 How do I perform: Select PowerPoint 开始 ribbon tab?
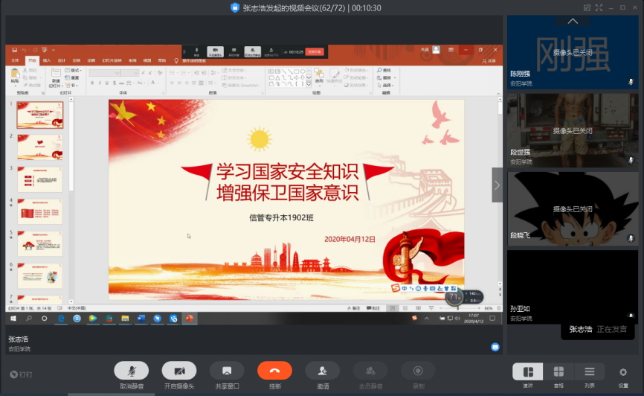pos(32,60)
